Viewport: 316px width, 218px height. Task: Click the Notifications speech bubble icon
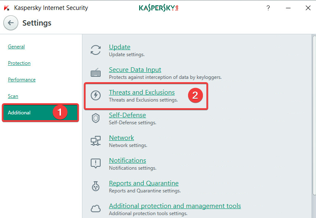pos(96,163)
